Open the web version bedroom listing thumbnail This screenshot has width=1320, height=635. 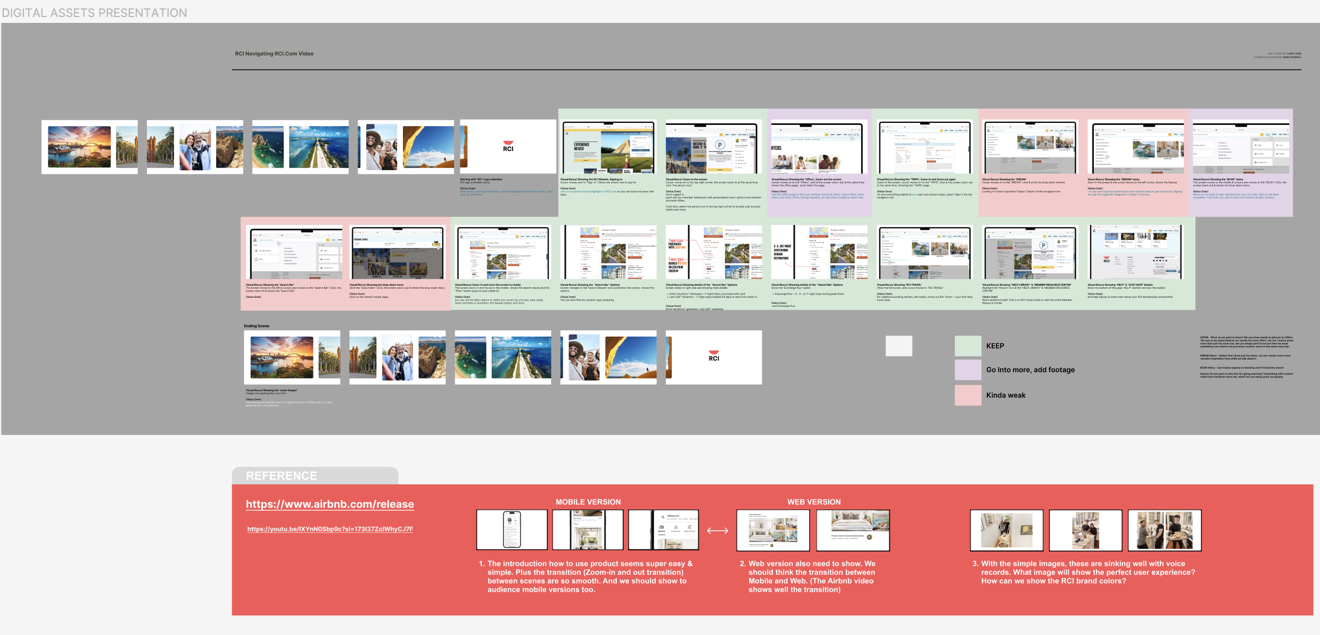tap(853, 530)
